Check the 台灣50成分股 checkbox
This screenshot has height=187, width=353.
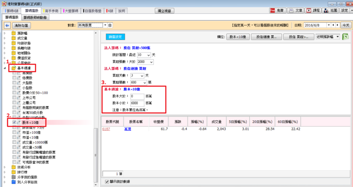14,112
